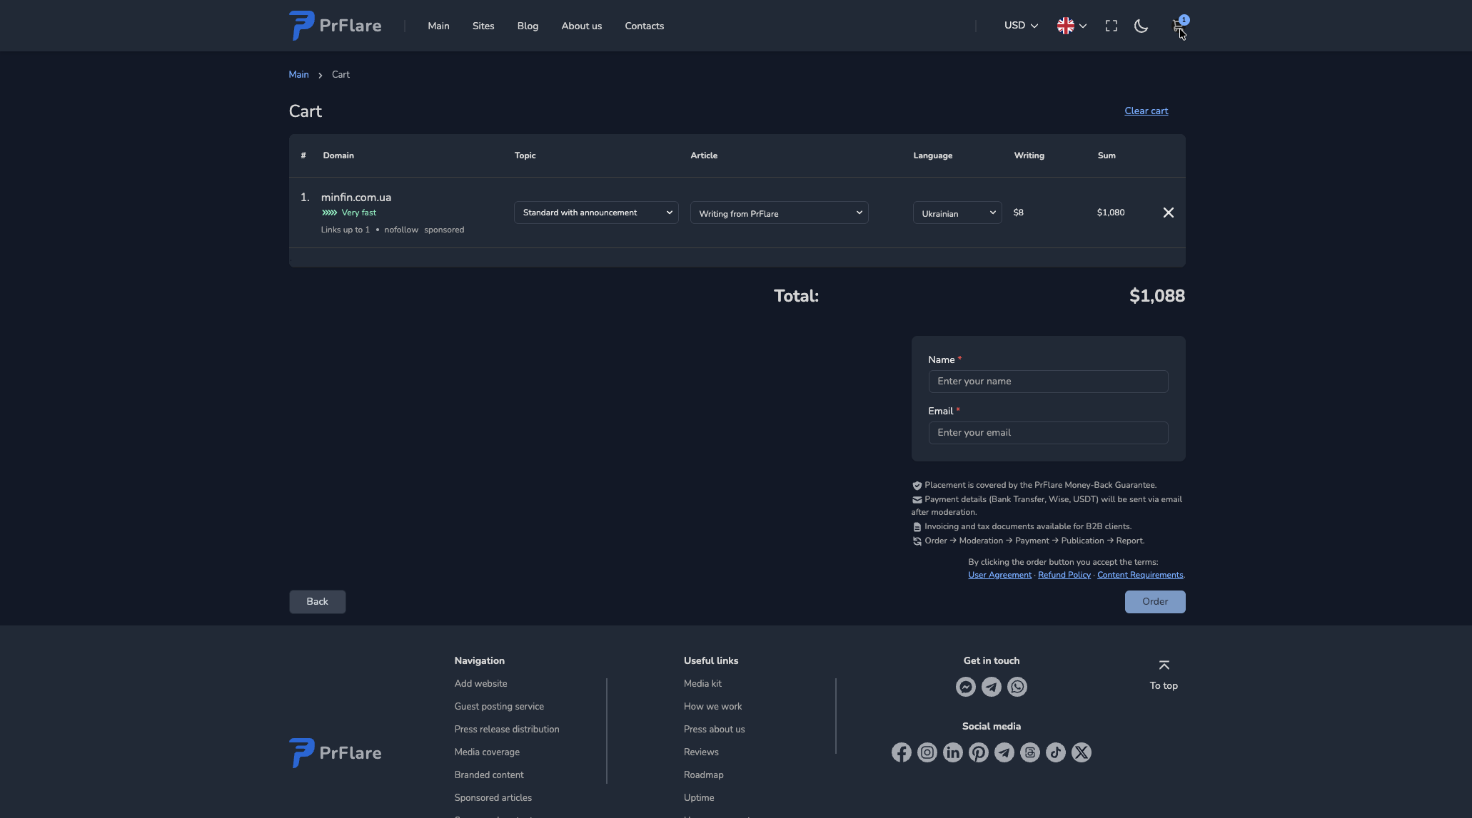This screenshot has height=818, width=1472.
Task: Visit the Pinterest social media page
Action: 978,752
